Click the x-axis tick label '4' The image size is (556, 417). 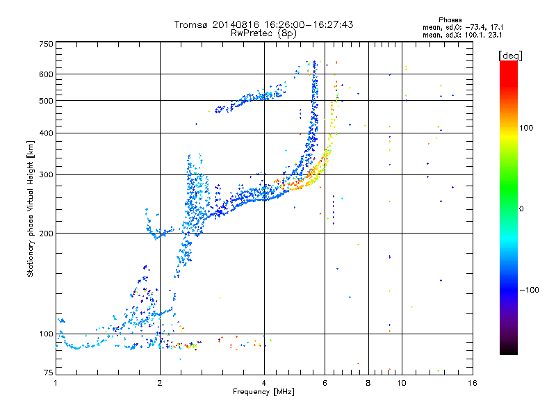click(x=264, y=383)
